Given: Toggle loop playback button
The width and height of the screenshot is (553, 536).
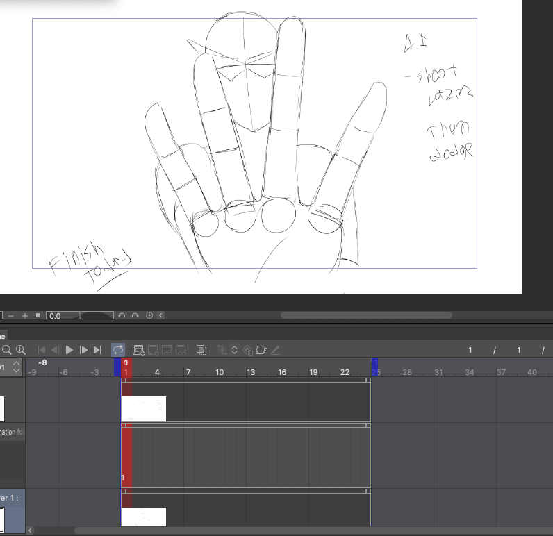Looking at the screenshot, I should (x=118, y=350).
